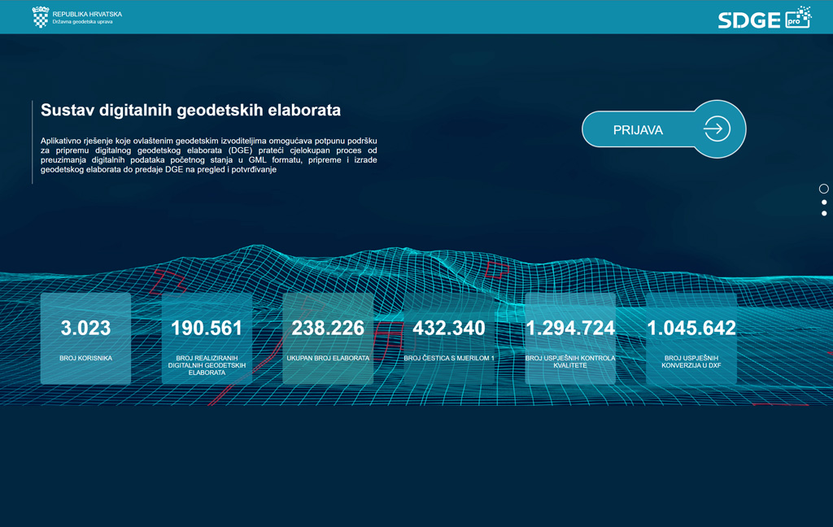Select the 190.561 realized elaborates card
Viewport: 833px width, 527px height.
click(207, 338)
